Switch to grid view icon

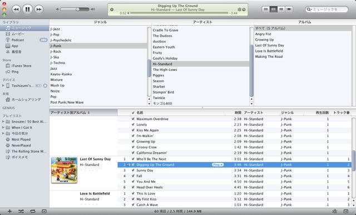point(281,9)
